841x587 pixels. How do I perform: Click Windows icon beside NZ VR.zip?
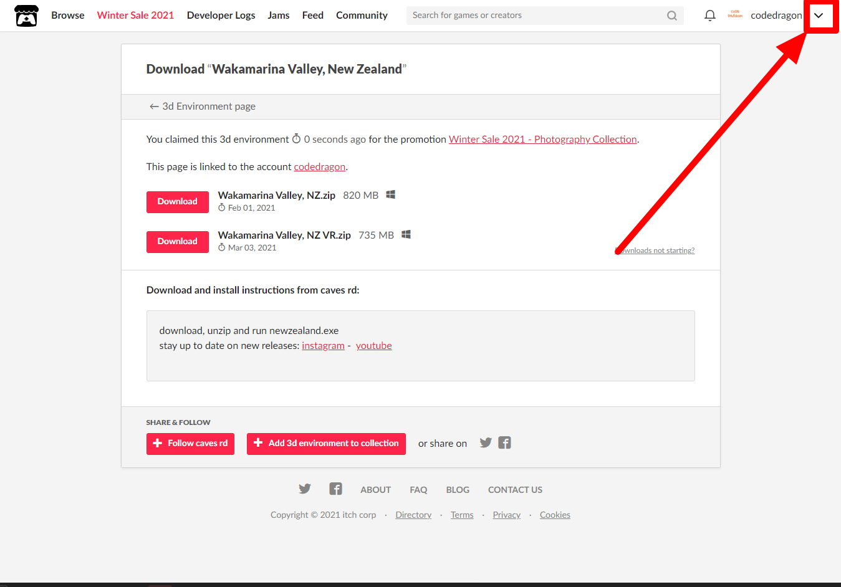coord(406,235)
